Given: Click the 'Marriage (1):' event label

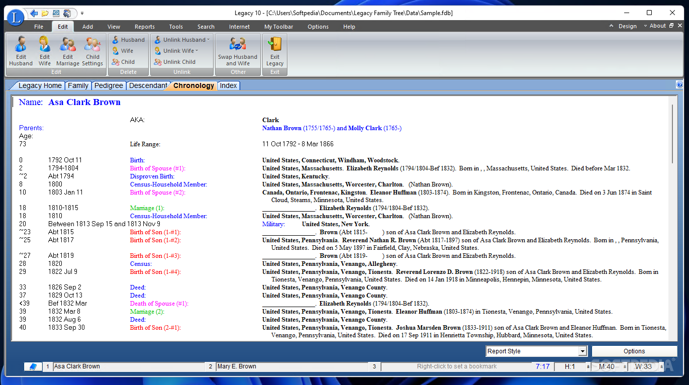Looking at the screenshot, I should pyautogui.click(x=147, y=208).
